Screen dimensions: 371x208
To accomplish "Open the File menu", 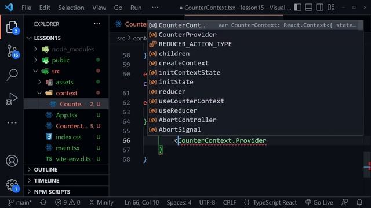I will [26, 8].
